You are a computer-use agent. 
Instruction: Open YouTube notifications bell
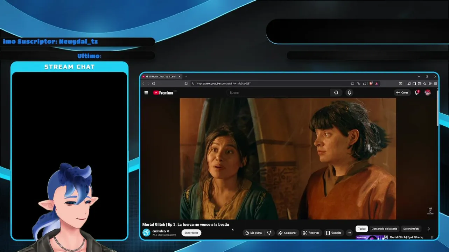tap(416, 93)
